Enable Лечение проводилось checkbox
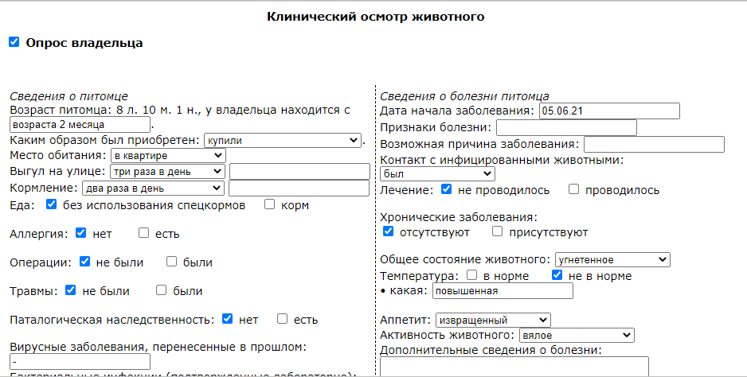Image resolution: width=747 pixels, height=377 pixels. (x=573, y=189)
